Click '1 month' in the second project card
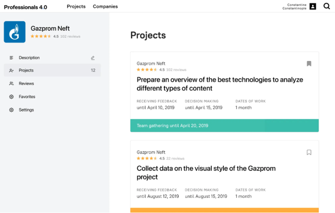Viewport: 335px width, 213px height. [244, 196]
